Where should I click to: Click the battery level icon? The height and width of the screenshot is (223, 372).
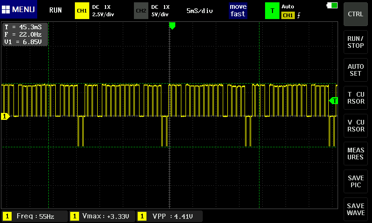pyautogui.click(x=332, y=6)
